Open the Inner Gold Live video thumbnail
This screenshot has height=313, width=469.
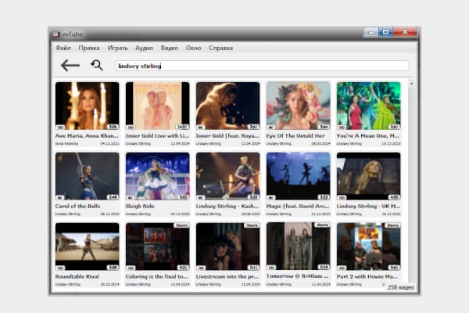pyautogui.click(x=158, y=106)
